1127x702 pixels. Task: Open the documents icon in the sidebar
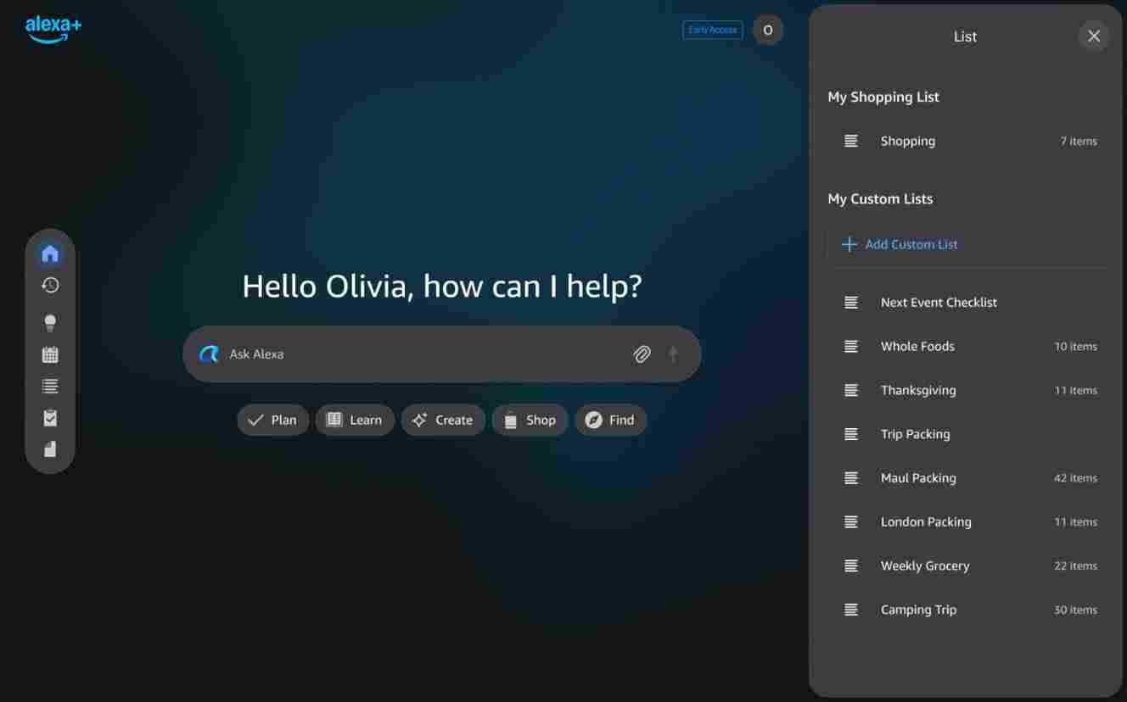click(x=50, y=448)
